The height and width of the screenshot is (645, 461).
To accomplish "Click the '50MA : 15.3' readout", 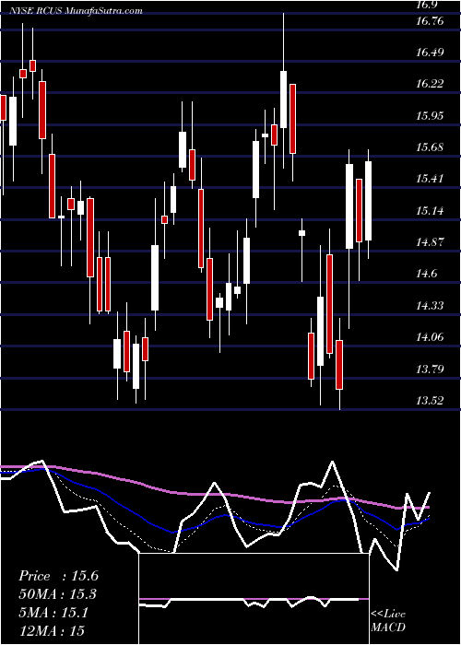I will click(58, 594).
